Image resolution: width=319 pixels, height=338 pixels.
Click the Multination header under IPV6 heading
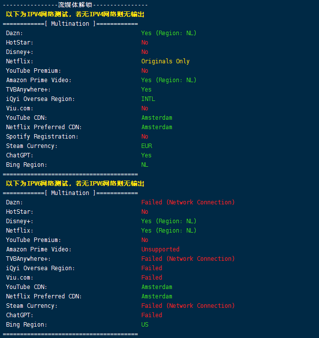click(x=70, y=193)
